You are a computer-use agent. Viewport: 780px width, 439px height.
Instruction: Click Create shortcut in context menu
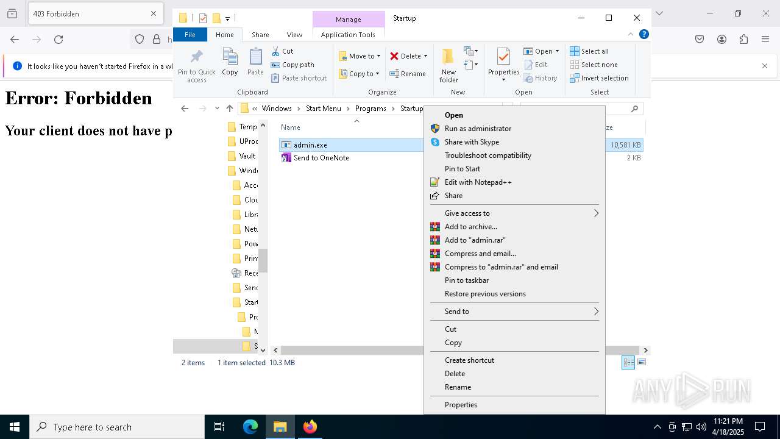pyautogui.click(x=514, y=360)
